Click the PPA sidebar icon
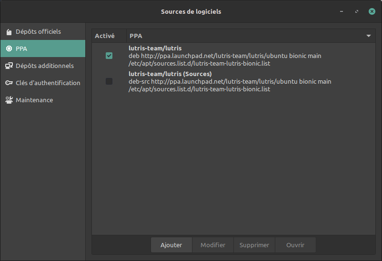This screenshot has height=261, width=382. point(9,48)
